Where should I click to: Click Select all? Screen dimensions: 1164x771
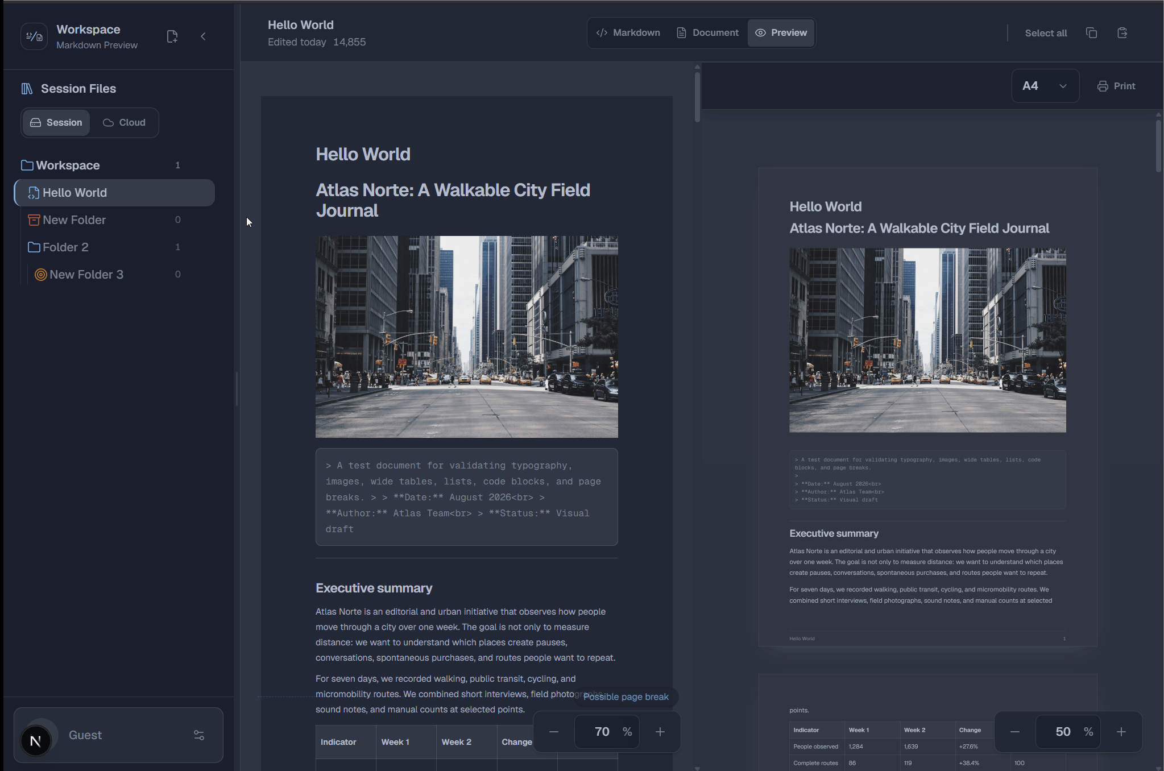pos(1046,33)
